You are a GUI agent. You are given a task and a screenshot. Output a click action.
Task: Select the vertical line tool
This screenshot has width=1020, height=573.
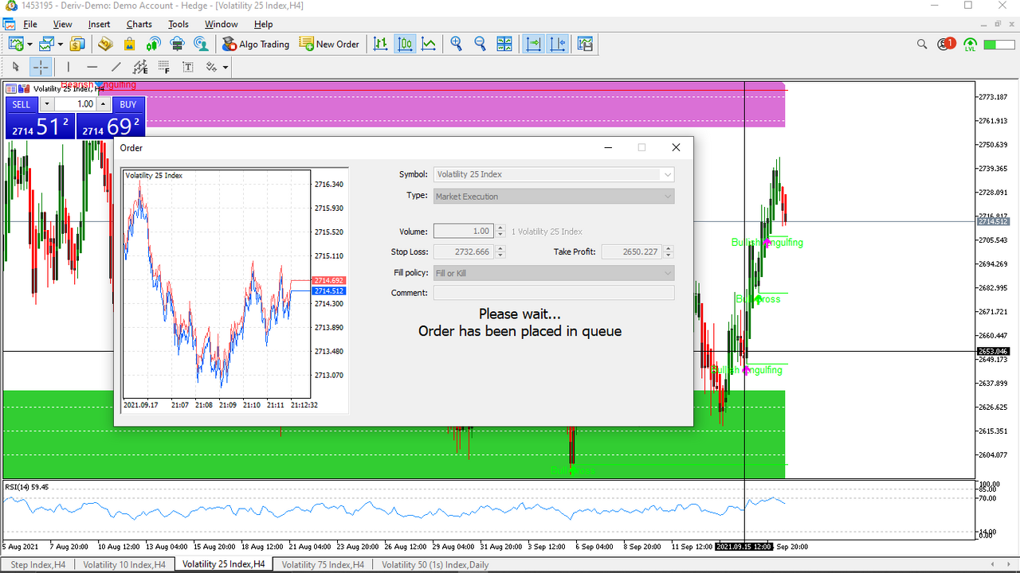point(69,67)
